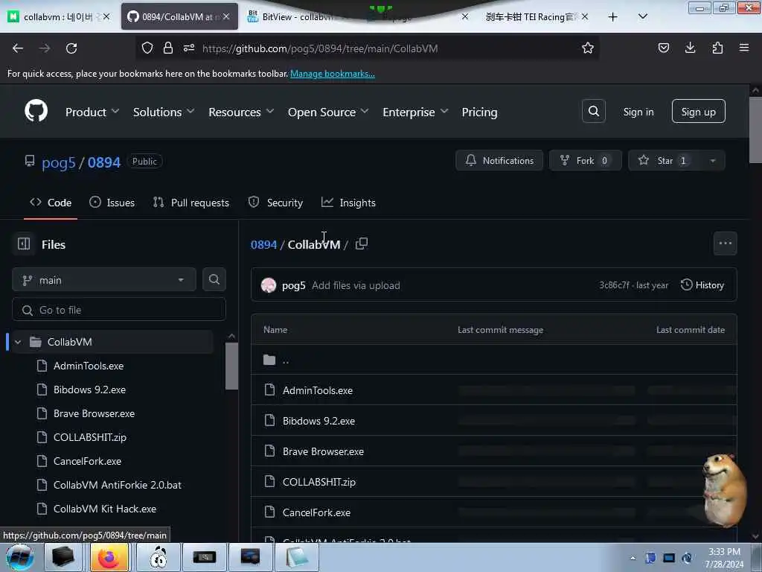This screenshot has width=762, height=572.
Task: Click the 0894 breadcrumb link
Action: tap(263, 244)
